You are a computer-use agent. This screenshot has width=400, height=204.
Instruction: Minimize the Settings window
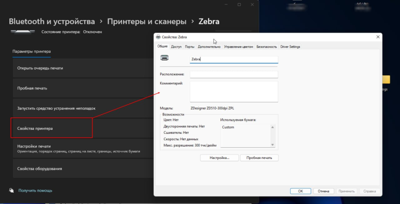pyautogui.click(x=226, y=4)
